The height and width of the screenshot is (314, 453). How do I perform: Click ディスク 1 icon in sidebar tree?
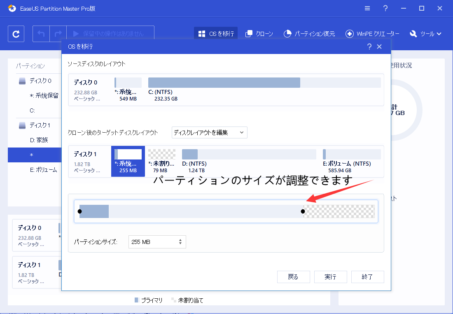tap(22, 126)
